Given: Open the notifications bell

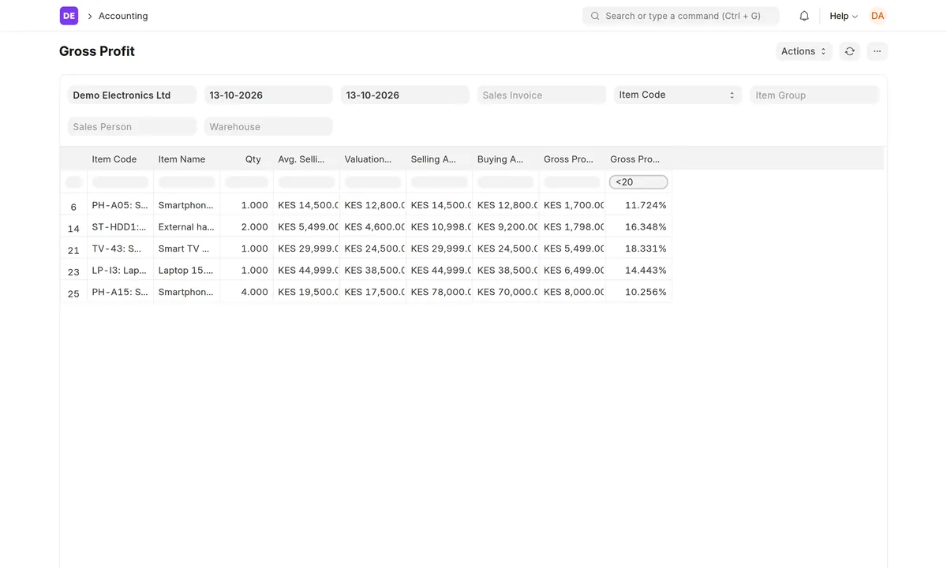Looking at the screenshot, I should [x=804, y=16].
